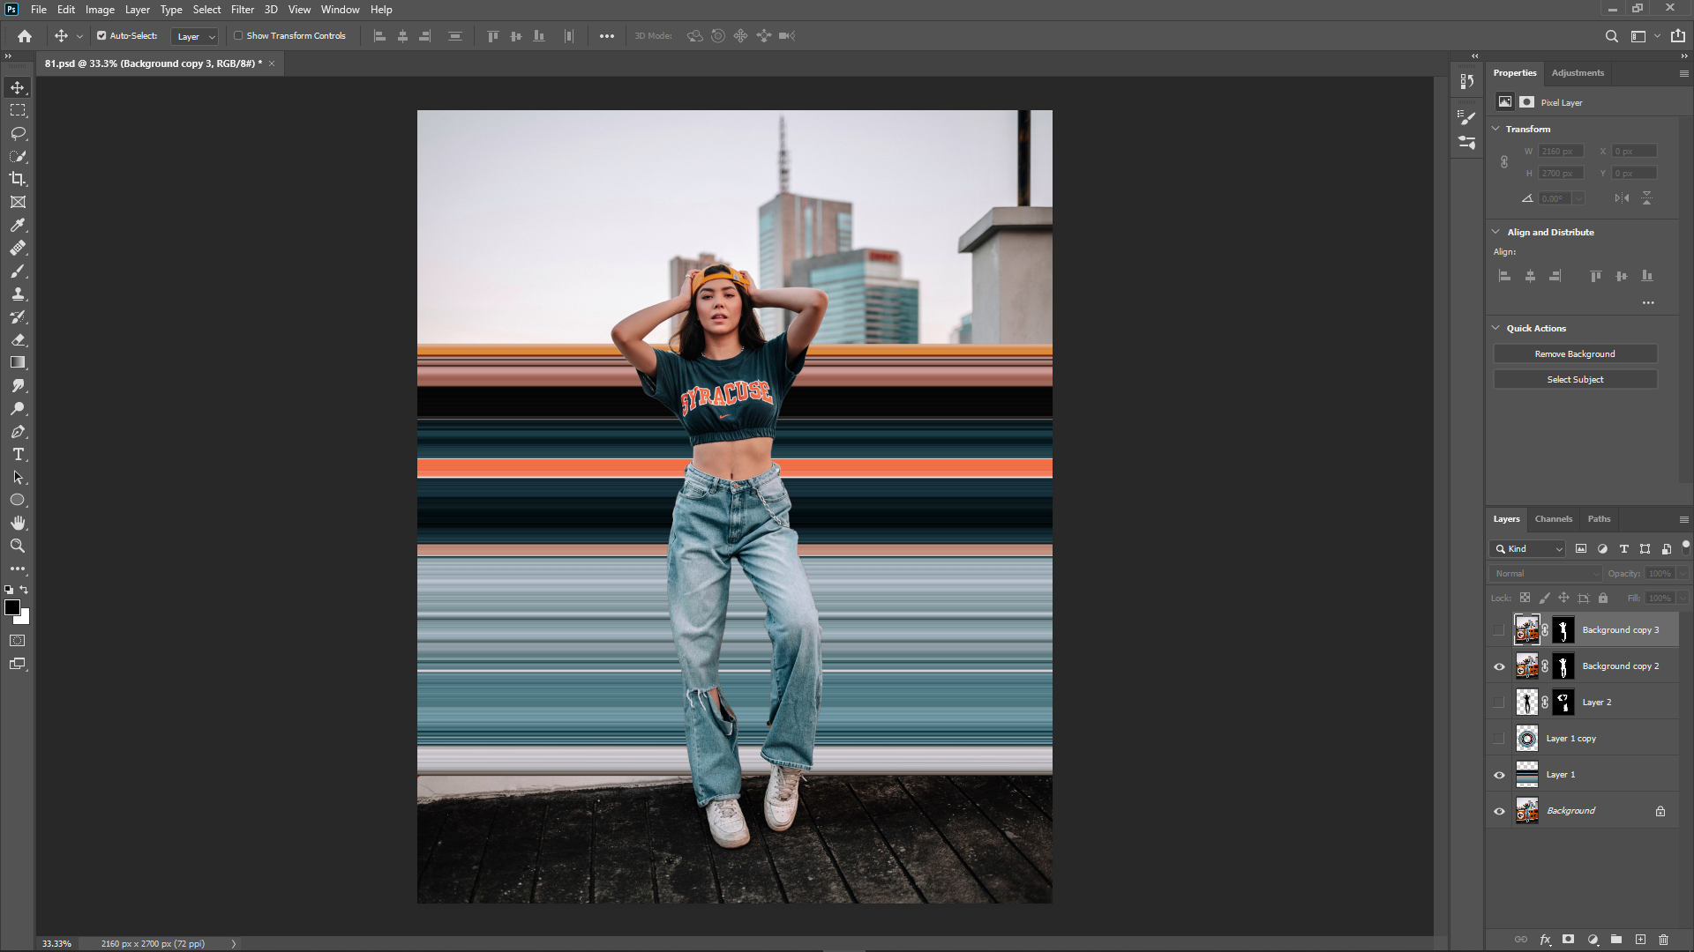Screen dimensions: 1694x952
Task: Click the zoom percentage field in status bar
Action: click(56, 943)
